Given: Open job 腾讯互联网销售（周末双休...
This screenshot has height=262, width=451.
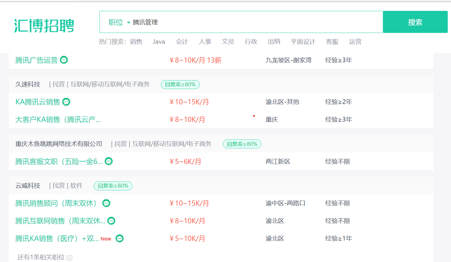Looking at the screenshot, I should [60, 221].
